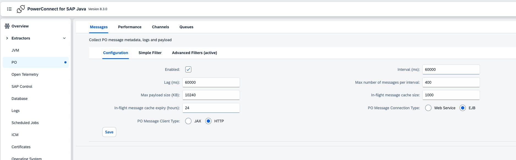Expand the Extractors right-arrow chevron
The height and width of the screenshot is (160, 516).
point(7,38)
